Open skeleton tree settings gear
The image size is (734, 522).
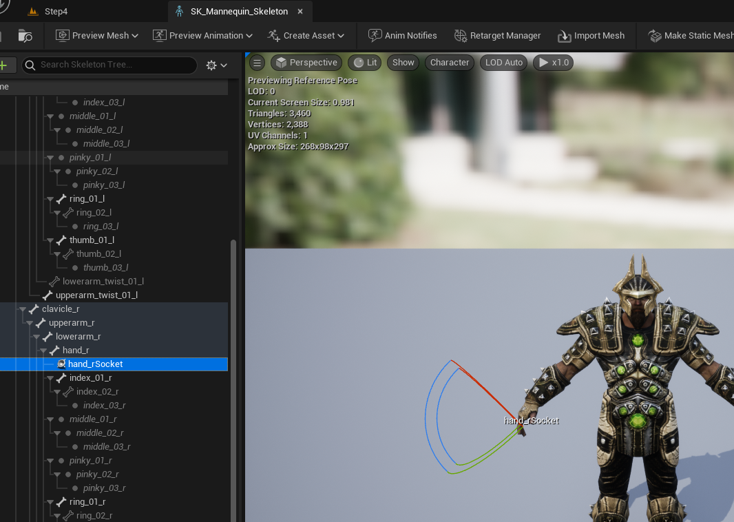pos(216,65)
